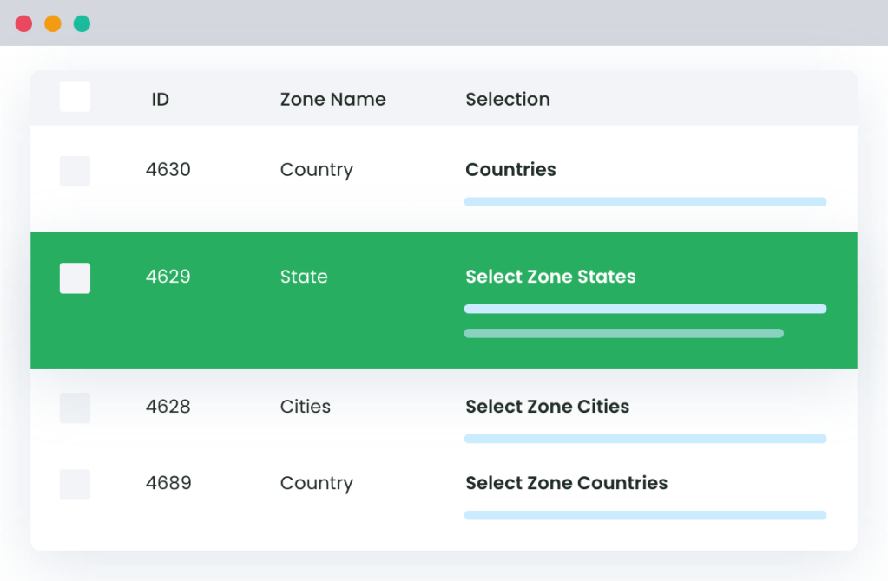Click the bar beneath Select Zone Cities
888x581 pixels.
click(645, 439)
